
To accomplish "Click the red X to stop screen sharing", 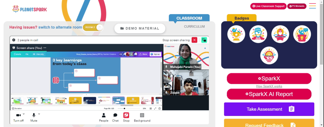I will tap(194, 40).
